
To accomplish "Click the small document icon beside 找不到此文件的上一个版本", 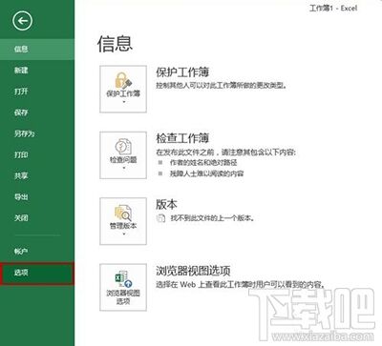I will 160,218.
